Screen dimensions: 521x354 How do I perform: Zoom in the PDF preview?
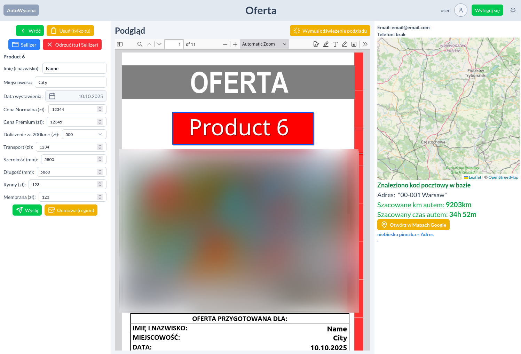click(x=235, y=44)
